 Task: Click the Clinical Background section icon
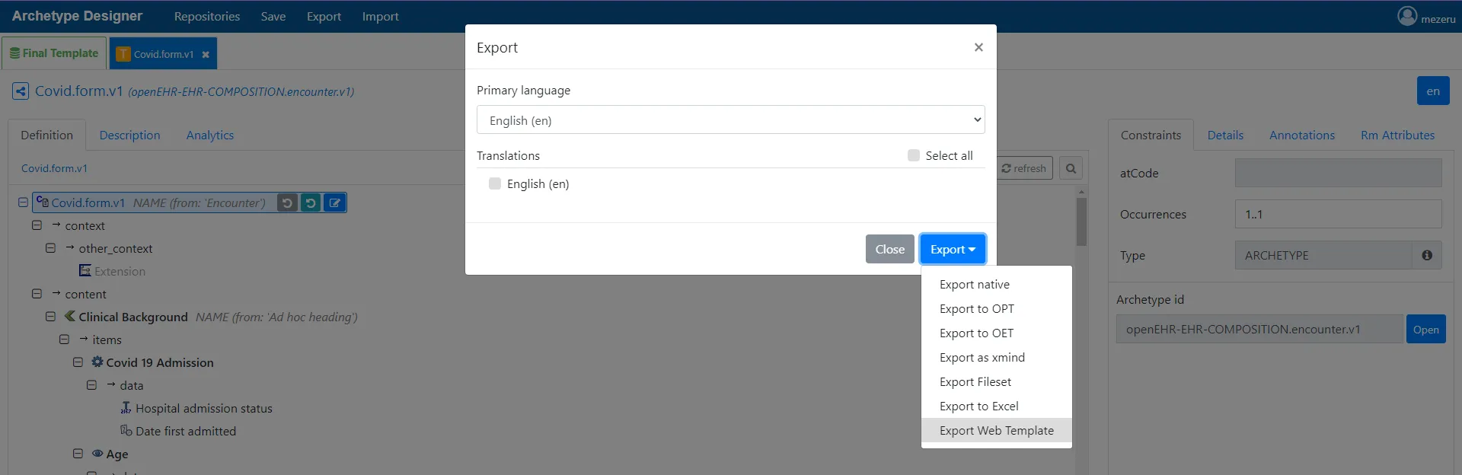point(70,317)
